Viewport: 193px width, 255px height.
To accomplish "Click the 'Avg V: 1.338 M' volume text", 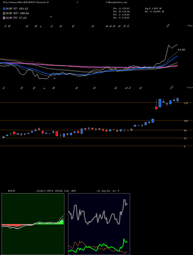I will click(153, 8).
